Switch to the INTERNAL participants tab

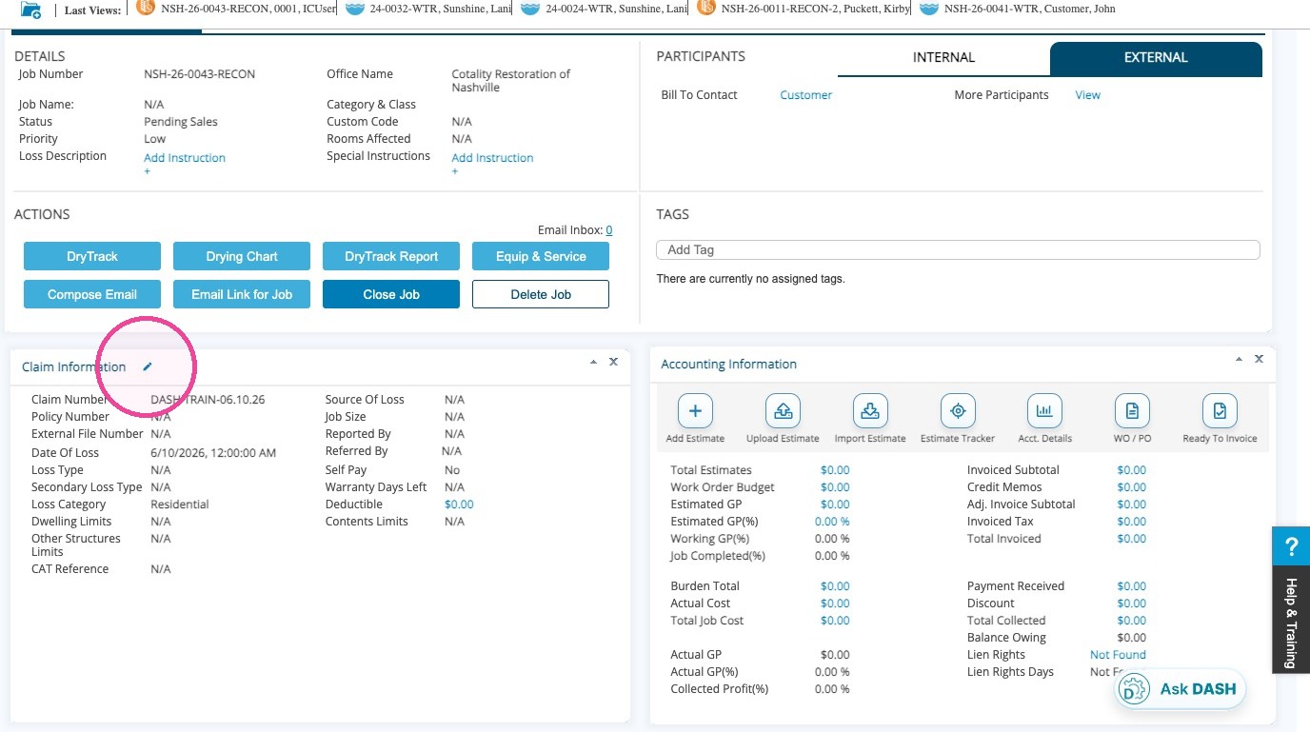click(x=943, y=58)
